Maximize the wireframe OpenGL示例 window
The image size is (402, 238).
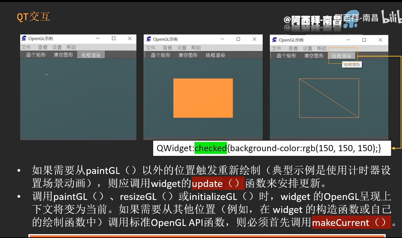[x=364, y=40]
